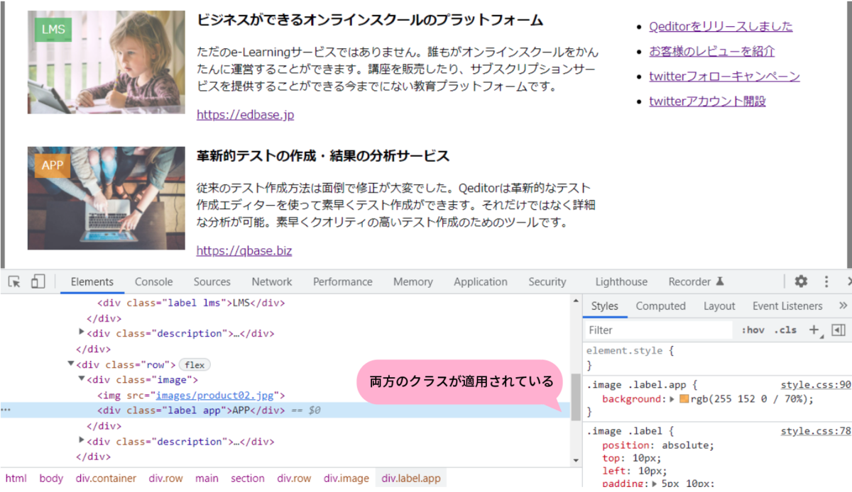The image size is (852, 492).
Task: Open the DevTools three-dot menu
Action: click(x=826, y=281)
